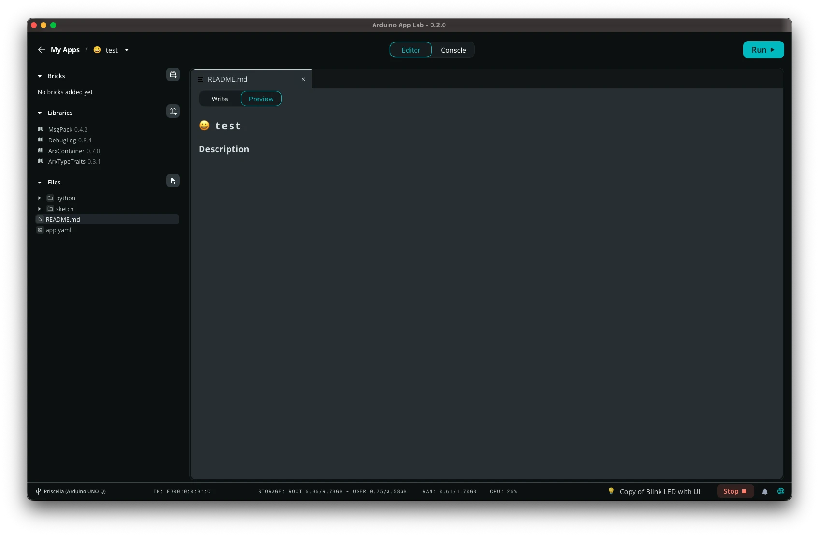Select the MsgPack library entry
Screen dimensions: 819x536
click(60, 130)
